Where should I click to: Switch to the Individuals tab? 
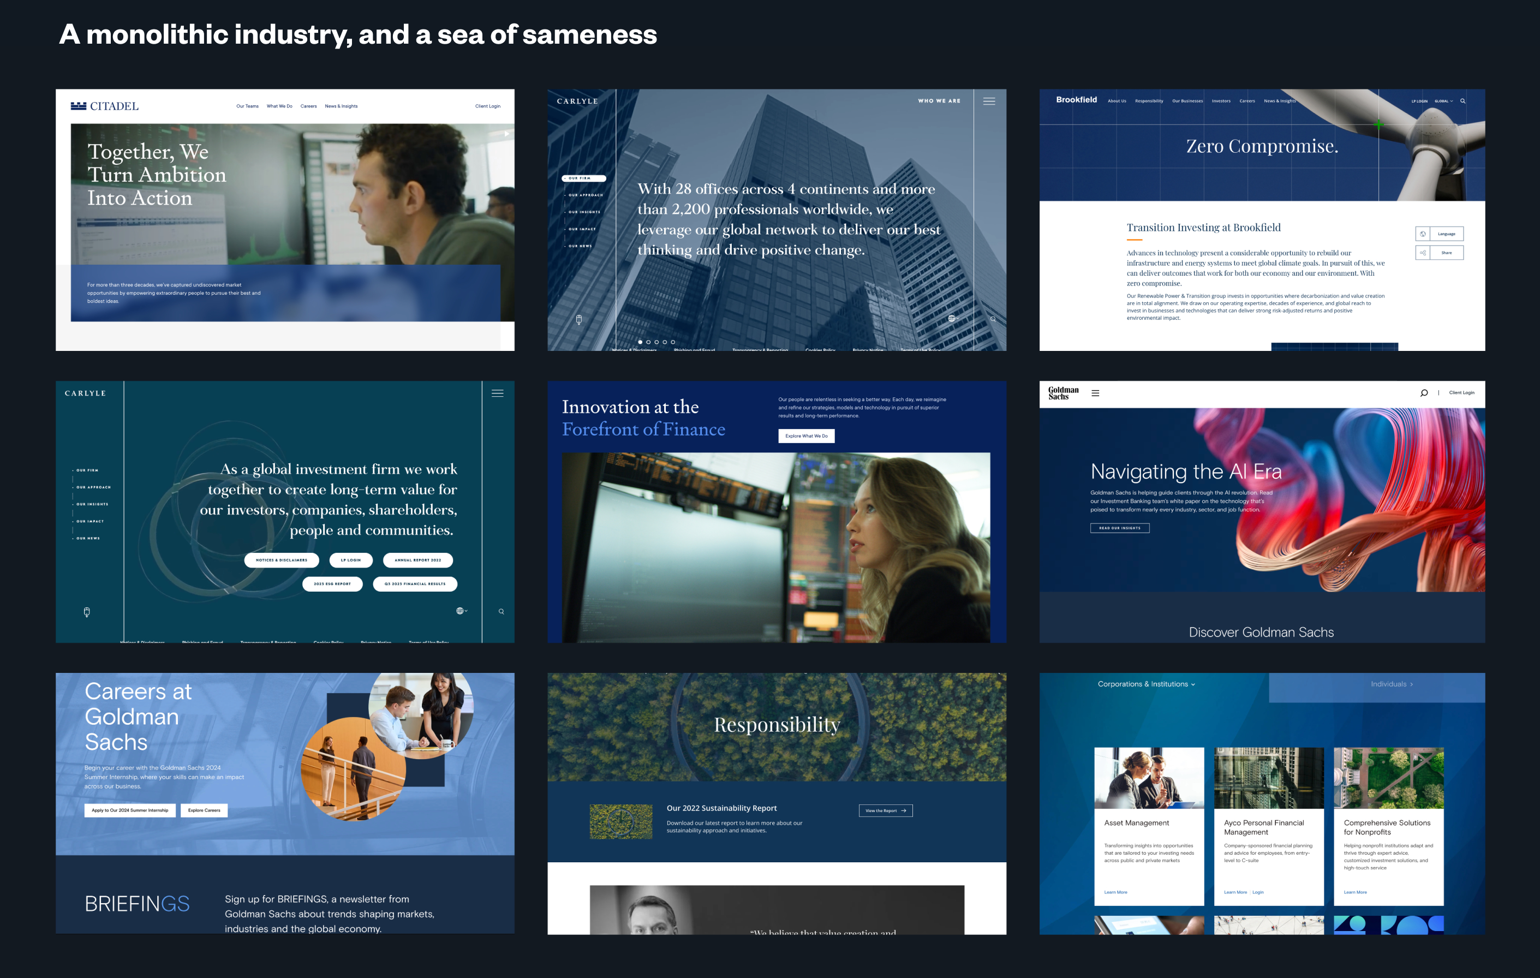[1391, 684]
